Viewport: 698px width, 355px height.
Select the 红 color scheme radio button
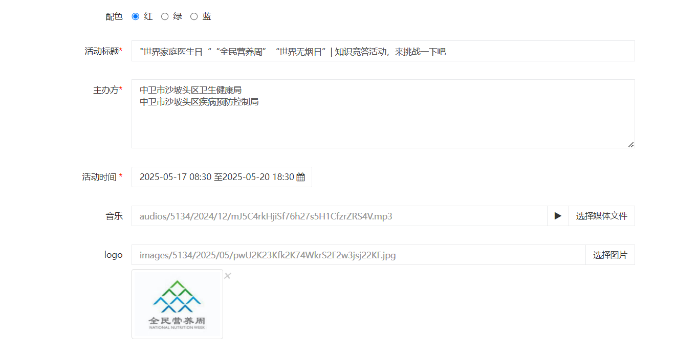tap(136, 16)
